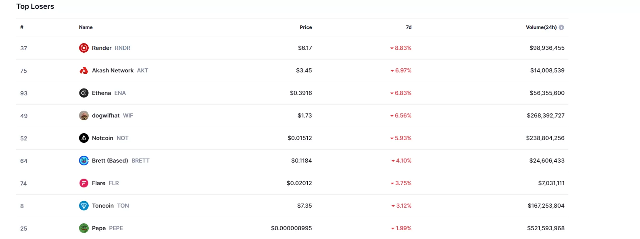Click the Flare coin logo icon

click(x=83, y=183)
